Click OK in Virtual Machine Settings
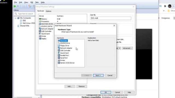 [106, 92]
